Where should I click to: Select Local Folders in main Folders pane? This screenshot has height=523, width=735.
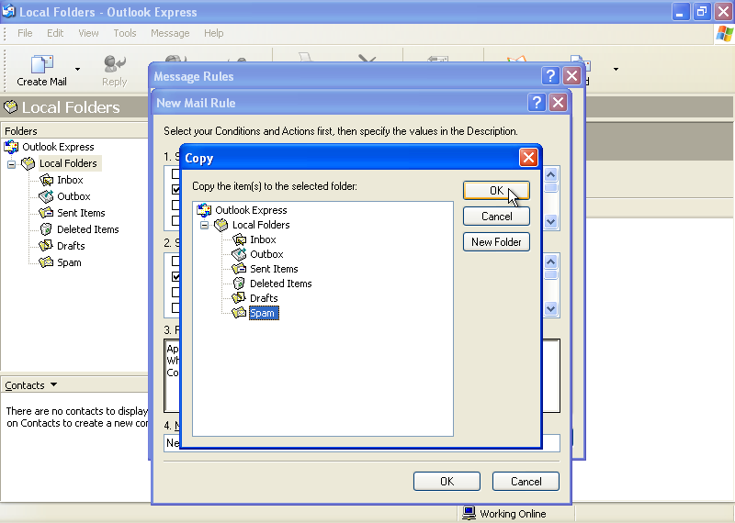pos(68,163)
